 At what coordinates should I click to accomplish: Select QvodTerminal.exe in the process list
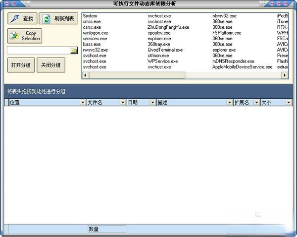pos(165,50)
